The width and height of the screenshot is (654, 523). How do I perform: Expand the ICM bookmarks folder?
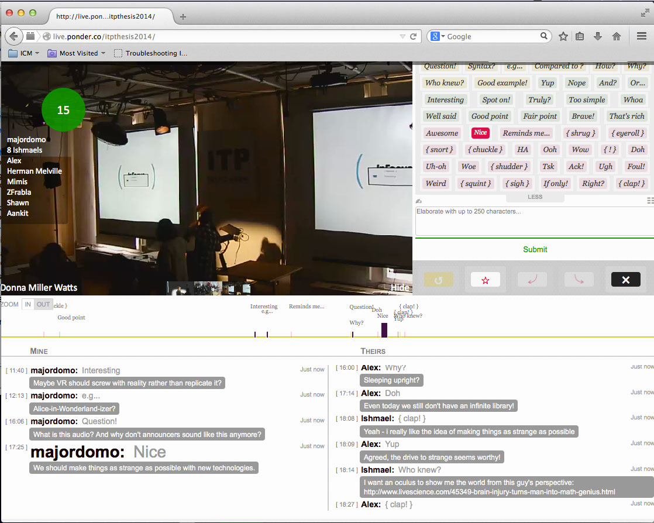tap(24, 53)
